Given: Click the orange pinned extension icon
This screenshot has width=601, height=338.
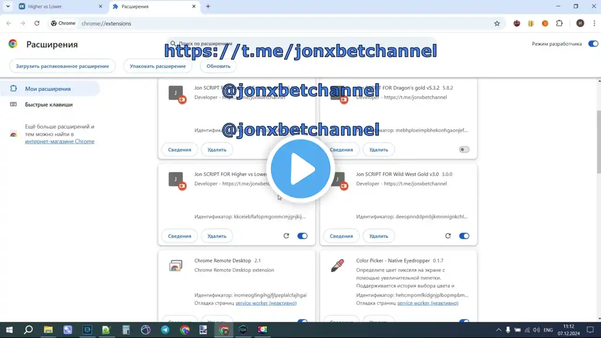Looking at the screenshot, I should 545,23.
